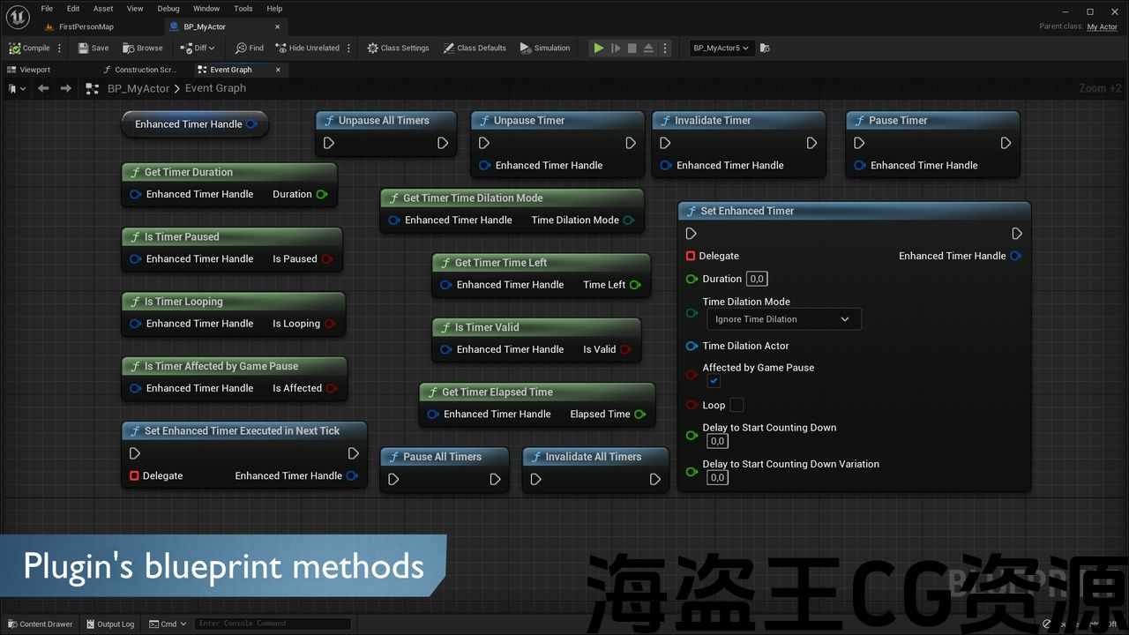This screenshot has height=635, width=1129.
Task: Click the Is Looping output pin
Action: pyautogui.click(x=330, y=324)
